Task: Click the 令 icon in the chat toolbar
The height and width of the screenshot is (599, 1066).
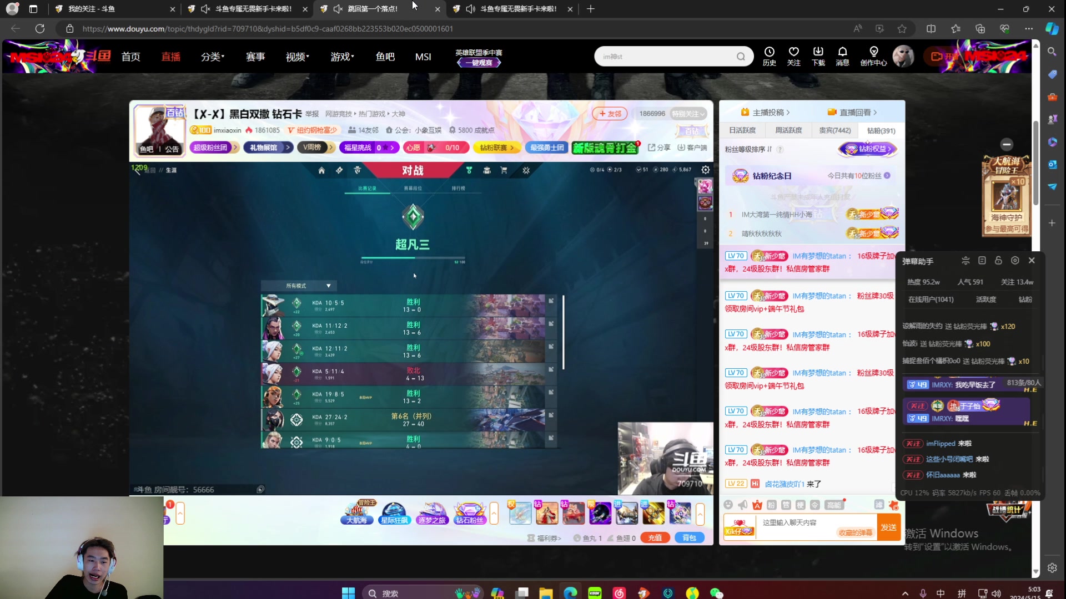Action: click(x=815, y=505)
